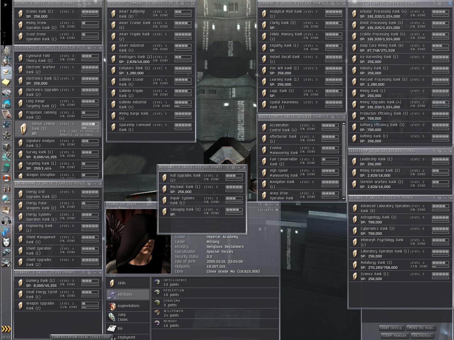Toggle the circular header button of Science window
Screen dimensions: 454x340
[x=440, y=198]
